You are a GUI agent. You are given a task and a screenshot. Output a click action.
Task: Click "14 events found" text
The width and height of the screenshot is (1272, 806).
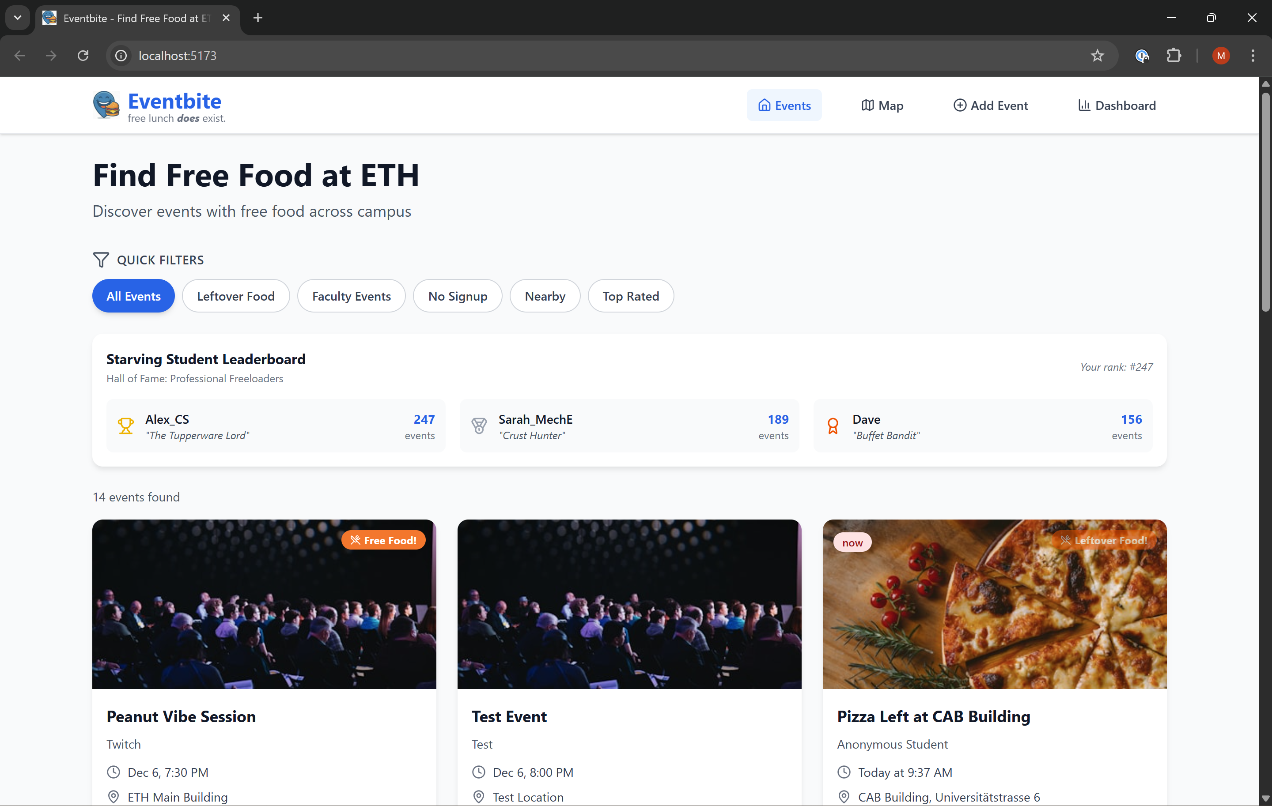(136, 497)
